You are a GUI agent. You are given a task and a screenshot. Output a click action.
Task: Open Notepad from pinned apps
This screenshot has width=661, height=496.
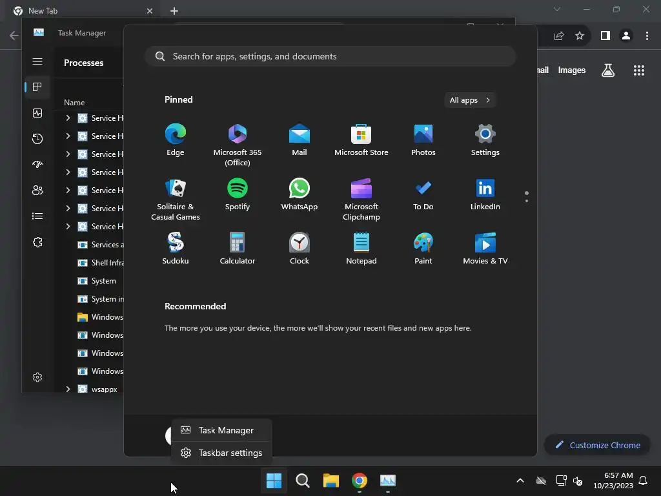(x=361, y=249)
